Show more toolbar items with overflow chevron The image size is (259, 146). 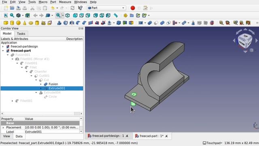257,23
